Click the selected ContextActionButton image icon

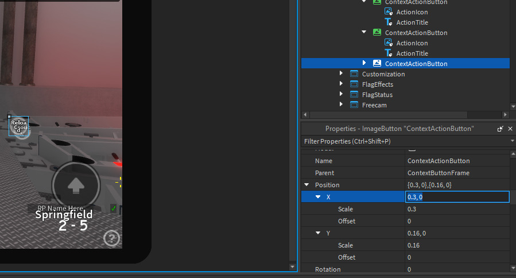click(377, 64)
